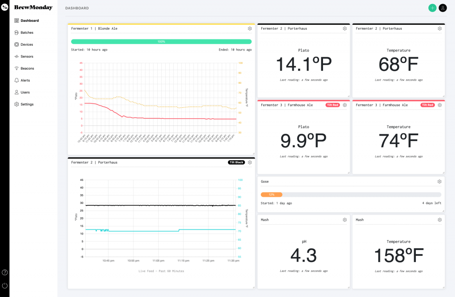Open the user profile avatar icon

tap(443, 8)
